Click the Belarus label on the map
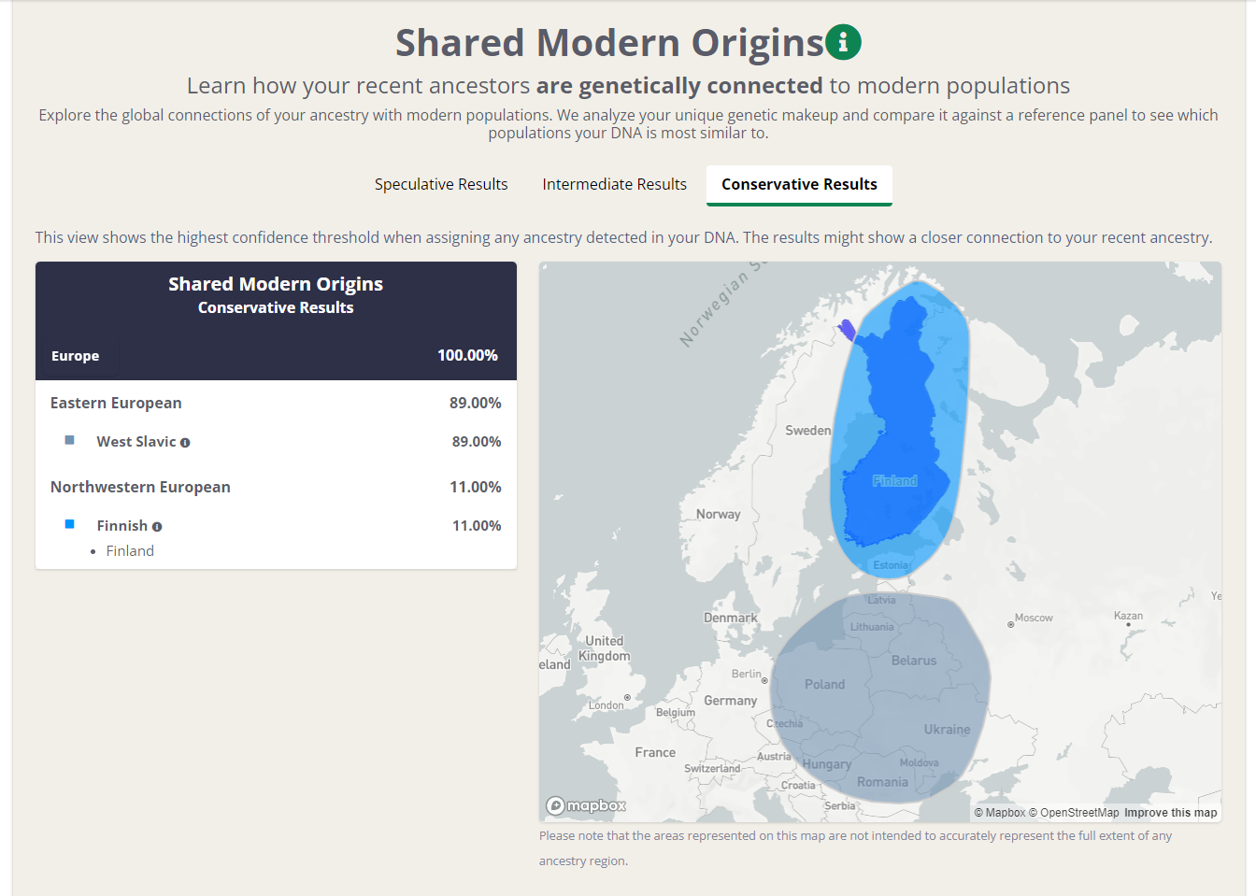1256x896 pixels. (x=913, y=661)
